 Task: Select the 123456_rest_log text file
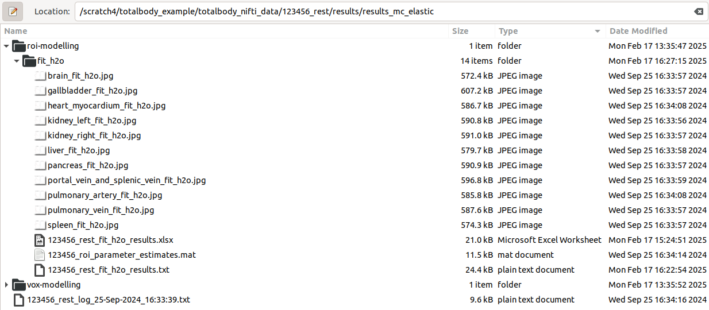tap(109, 300)
